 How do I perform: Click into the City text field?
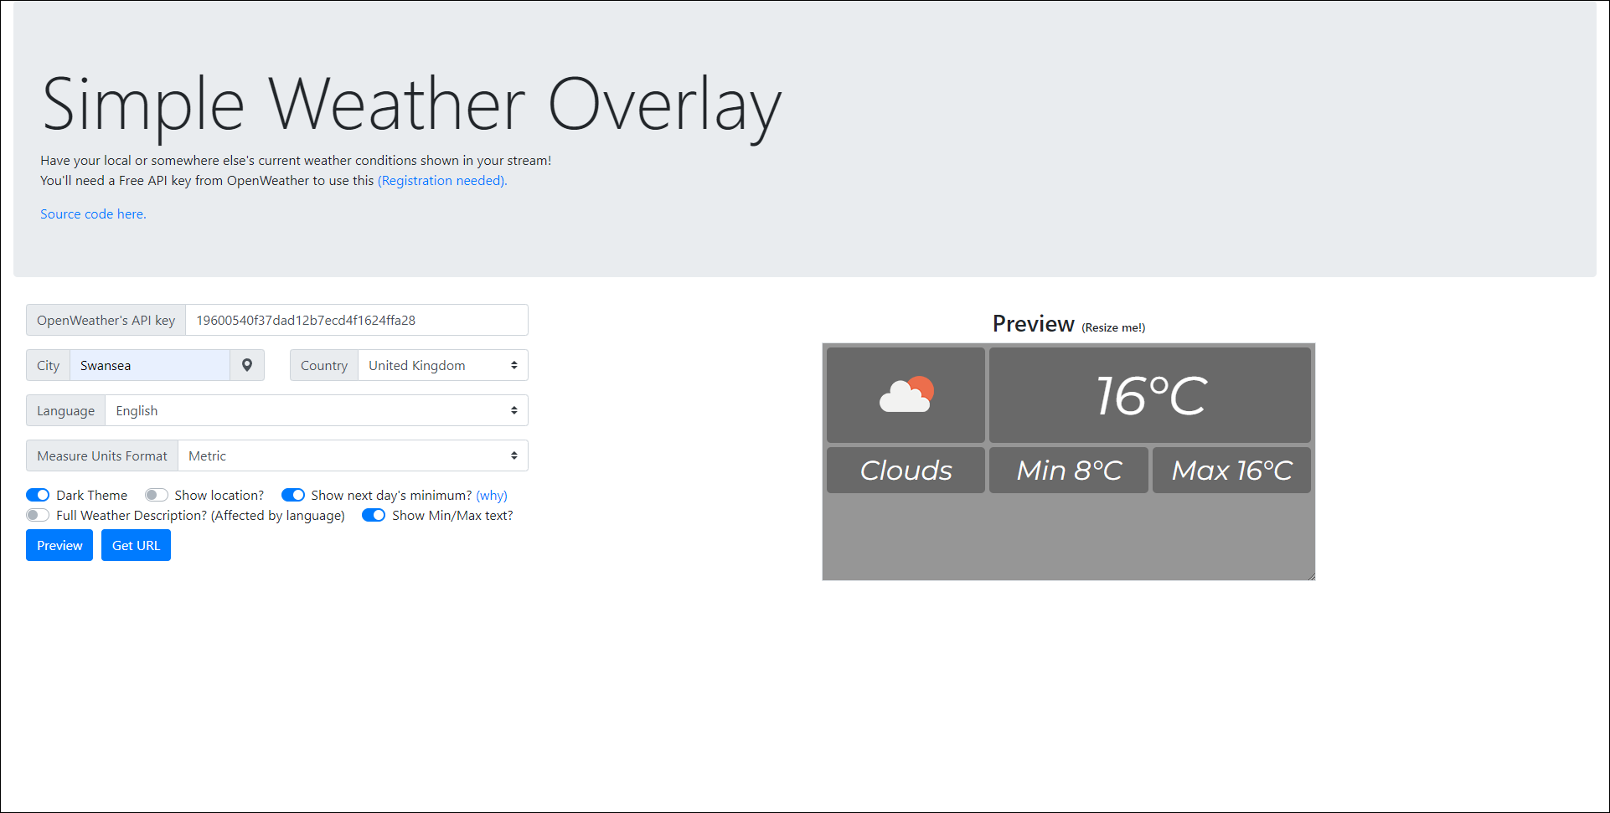pyautogui.click(x=149, y=365)
